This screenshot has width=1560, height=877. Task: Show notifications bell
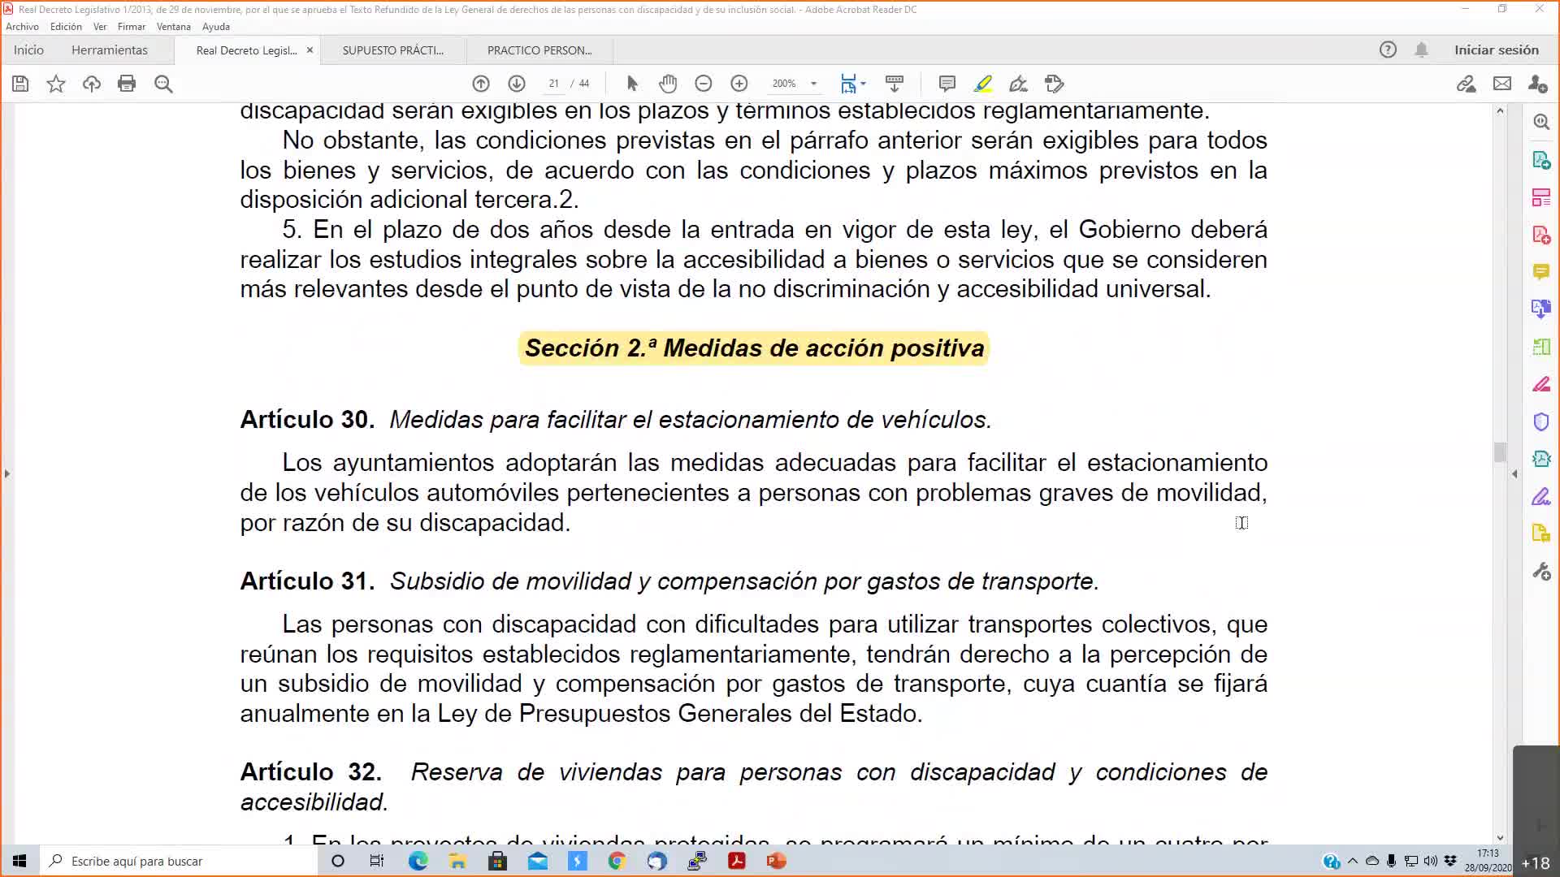tap(1421, 50)
